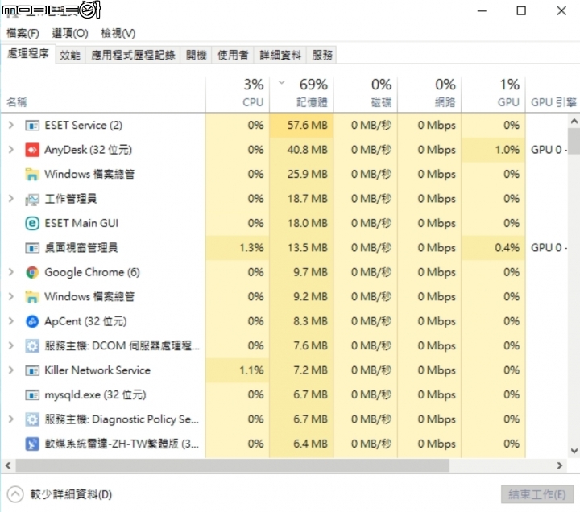Click the ESET Main GUI icon
The image size is (580, 512).
pos(32,223)
